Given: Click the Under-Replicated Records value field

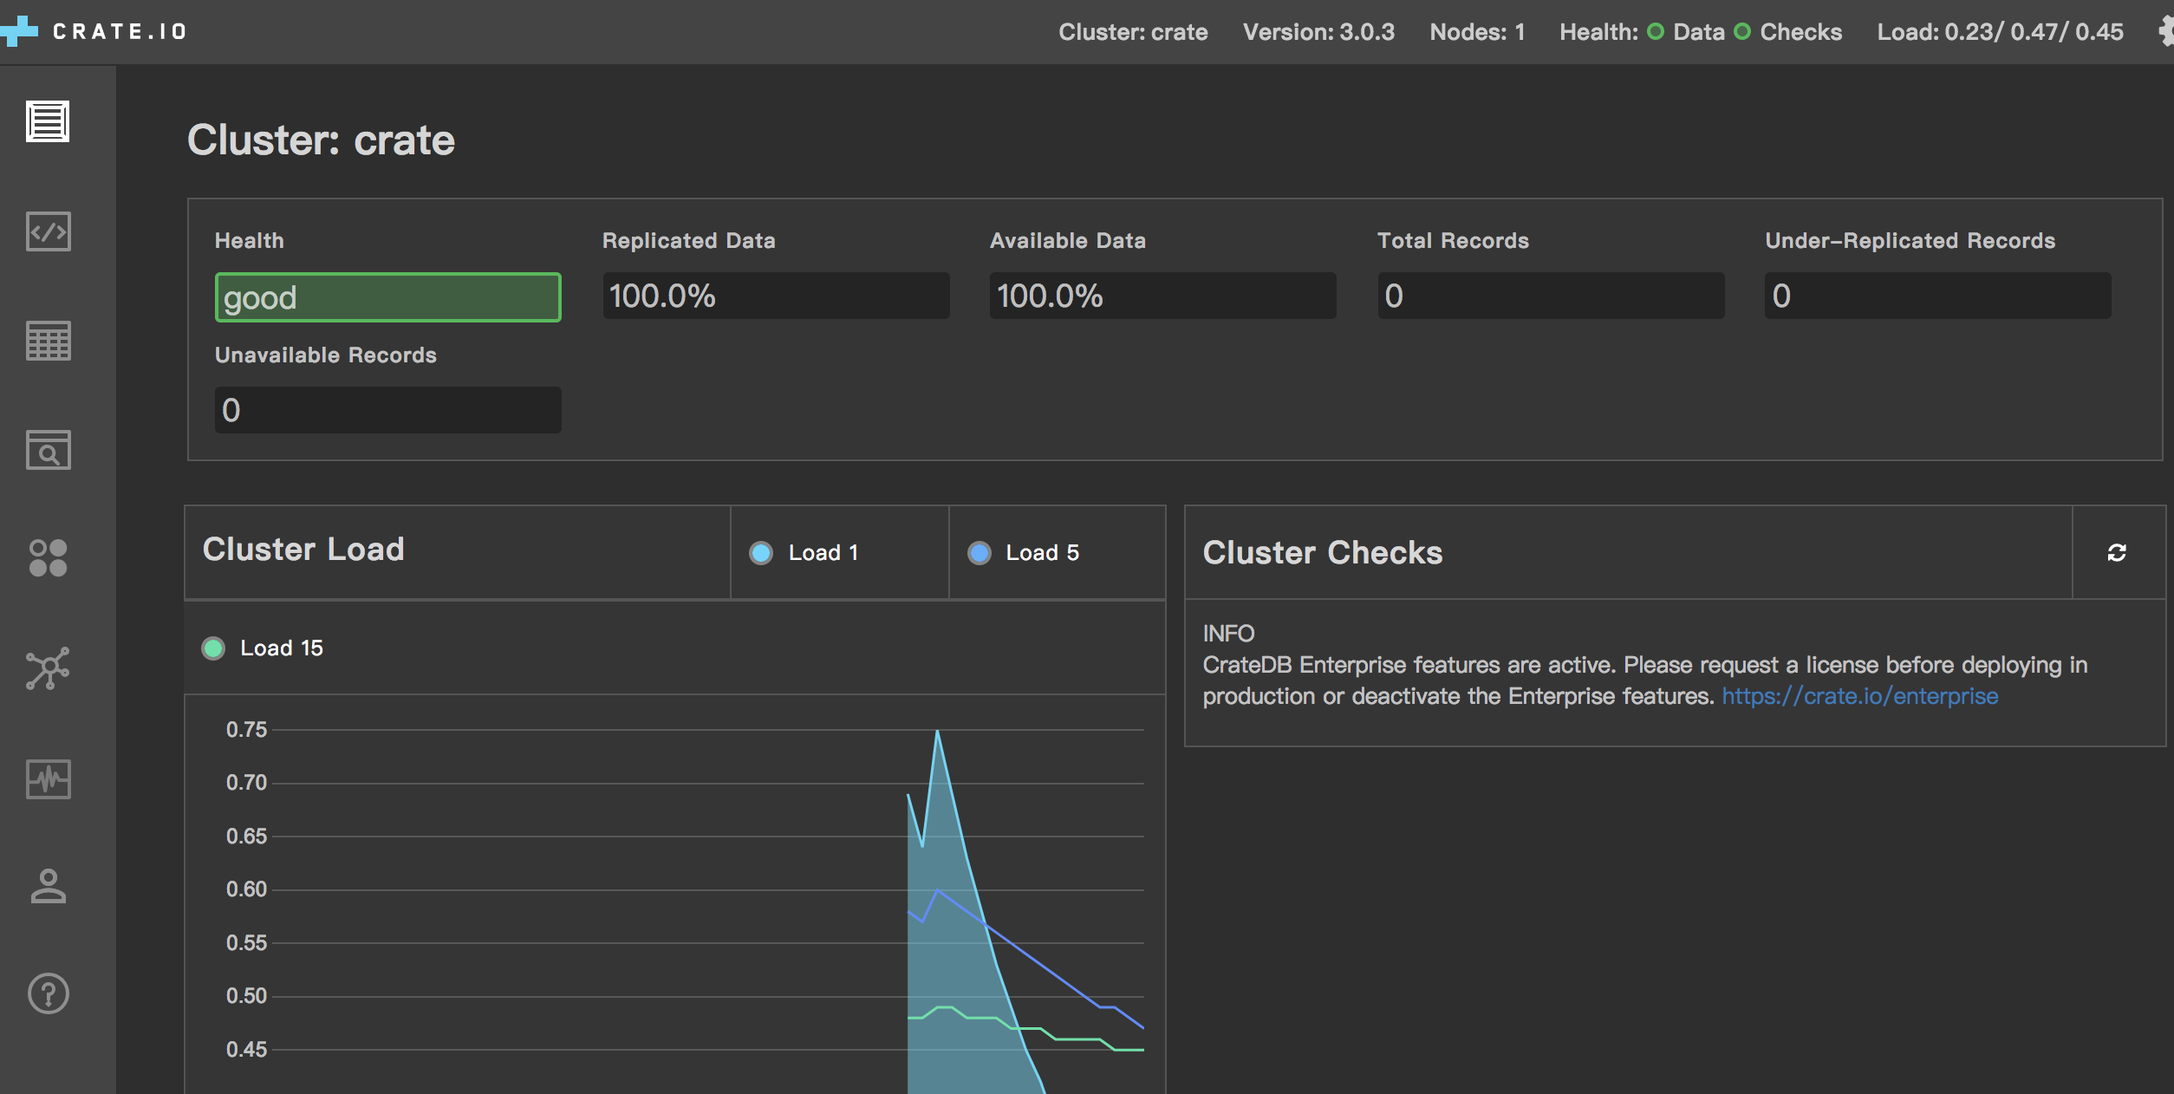Looking at the screenshot, I should click(x=1938, y=296).
